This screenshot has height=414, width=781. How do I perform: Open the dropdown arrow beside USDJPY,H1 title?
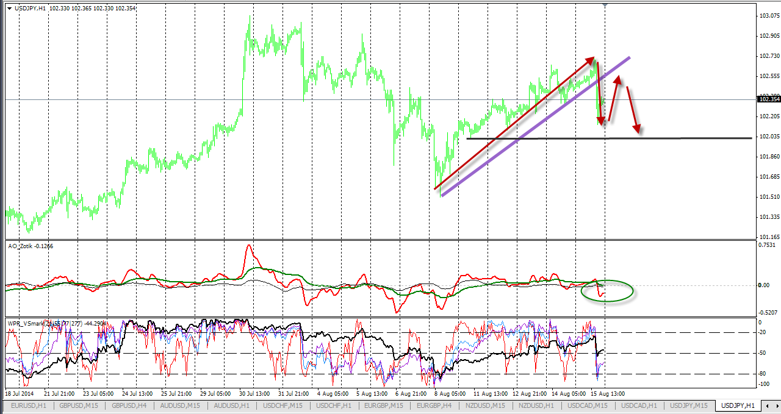tap(9, 7)
